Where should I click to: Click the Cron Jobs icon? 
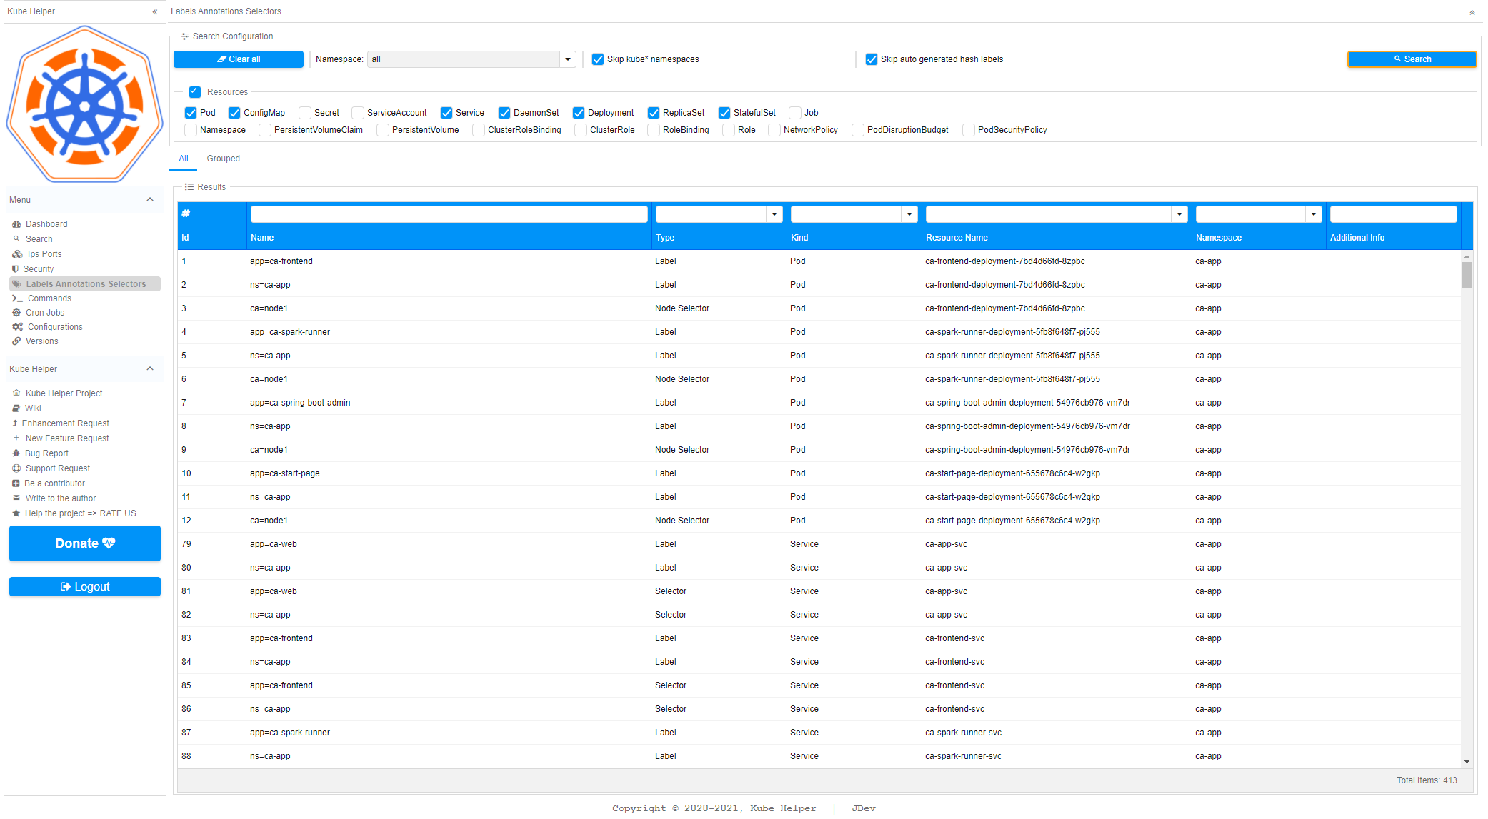coord(16,313)
